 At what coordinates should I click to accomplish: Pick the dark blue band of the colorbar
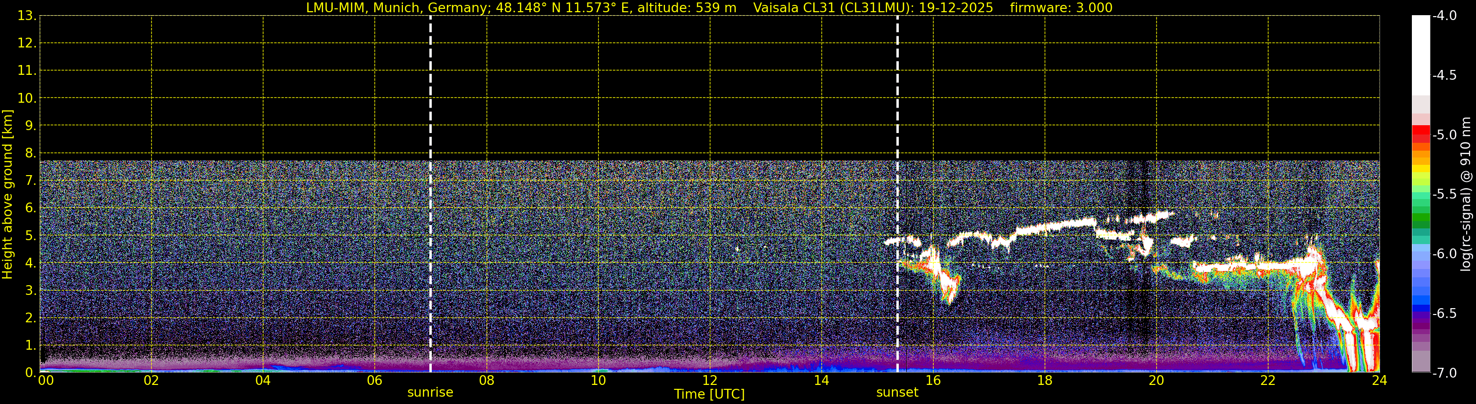1420,308
